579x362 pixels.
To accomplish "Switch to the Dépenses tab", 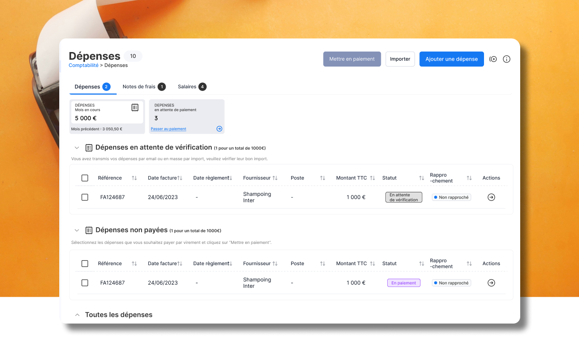I will click(92, 86).
